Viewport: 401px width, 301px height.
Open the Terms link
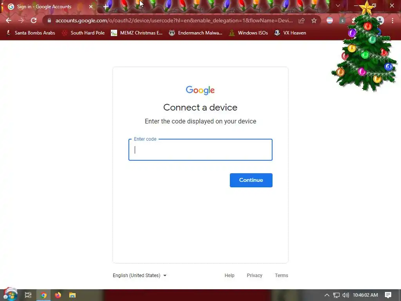[281, 276]
